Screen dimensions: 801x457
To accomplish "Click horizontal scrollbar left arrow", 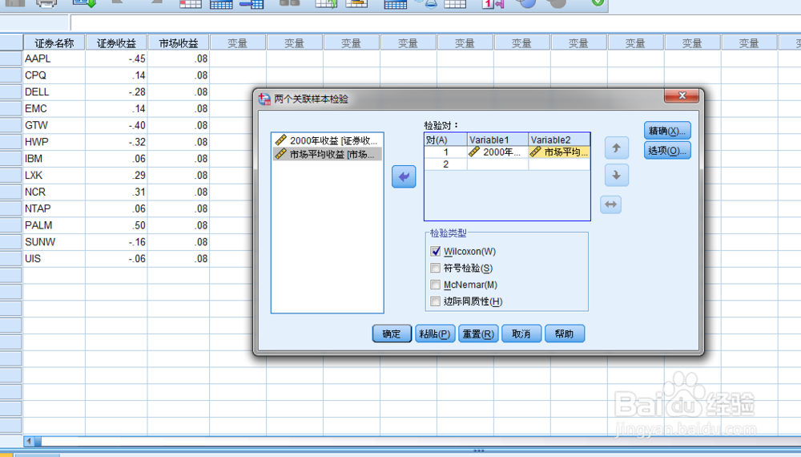I will [29, 441].
